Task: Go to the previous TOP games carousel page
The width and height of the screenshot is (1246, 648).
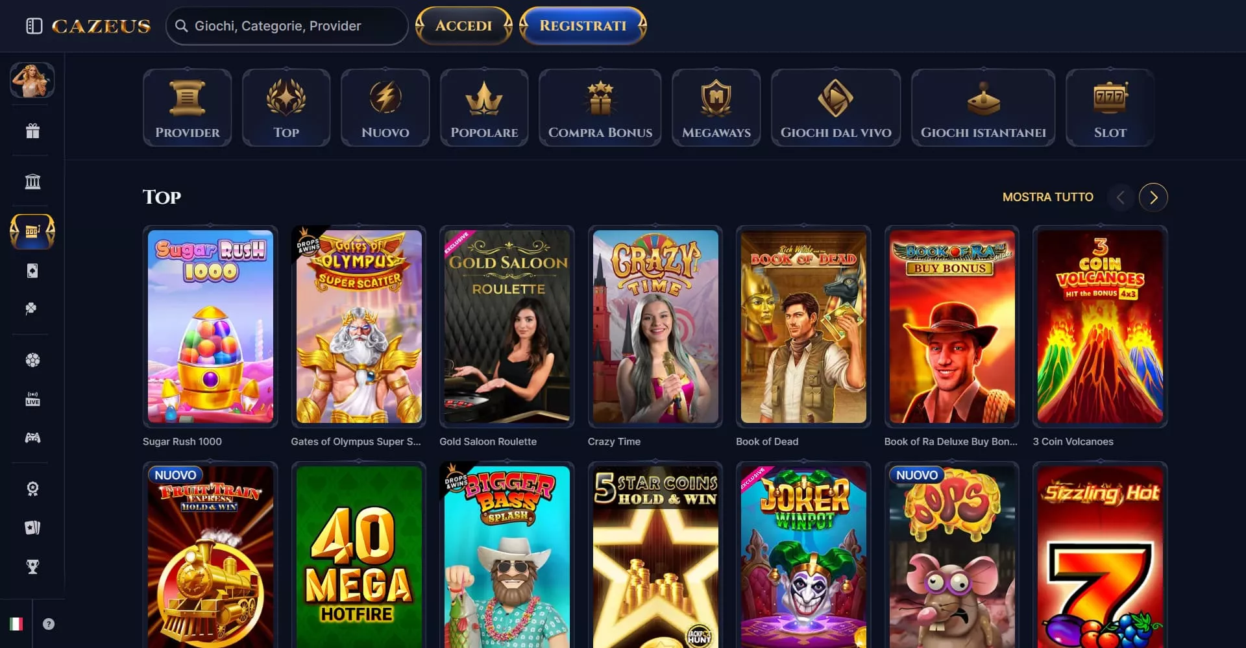Action: coord(1120,197)
